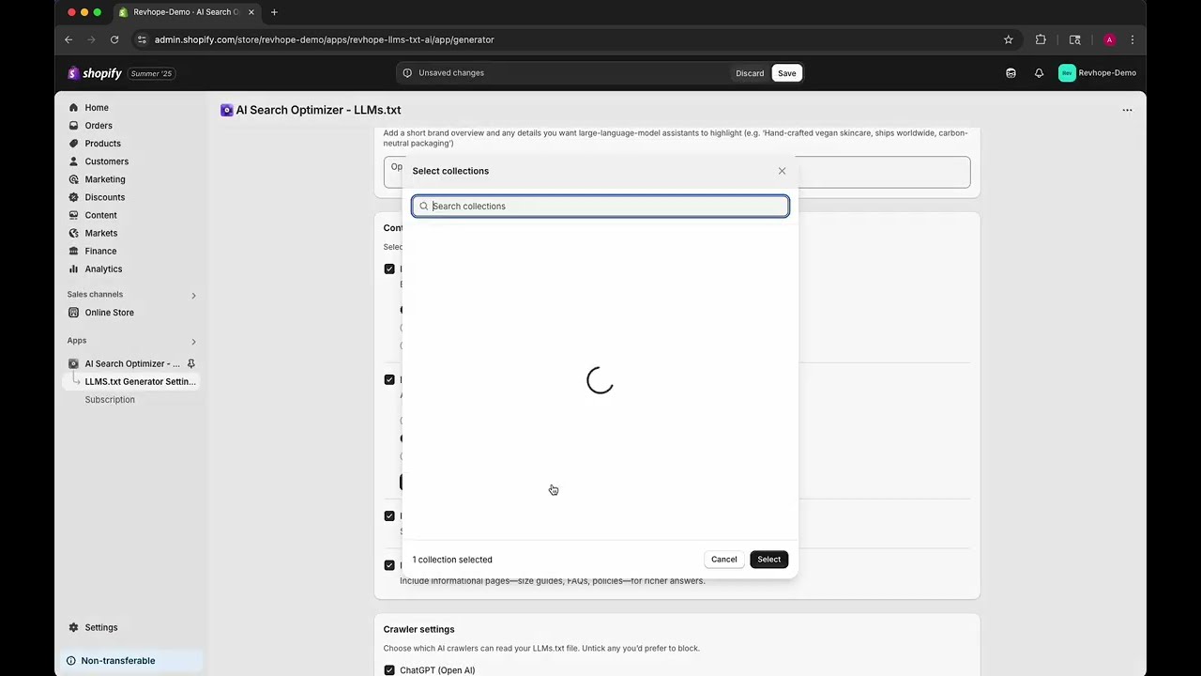This screenshot has height=676, width=1201.
Task: Select the Revhope-Demo browser tab
Action: (x=186, y=12)
